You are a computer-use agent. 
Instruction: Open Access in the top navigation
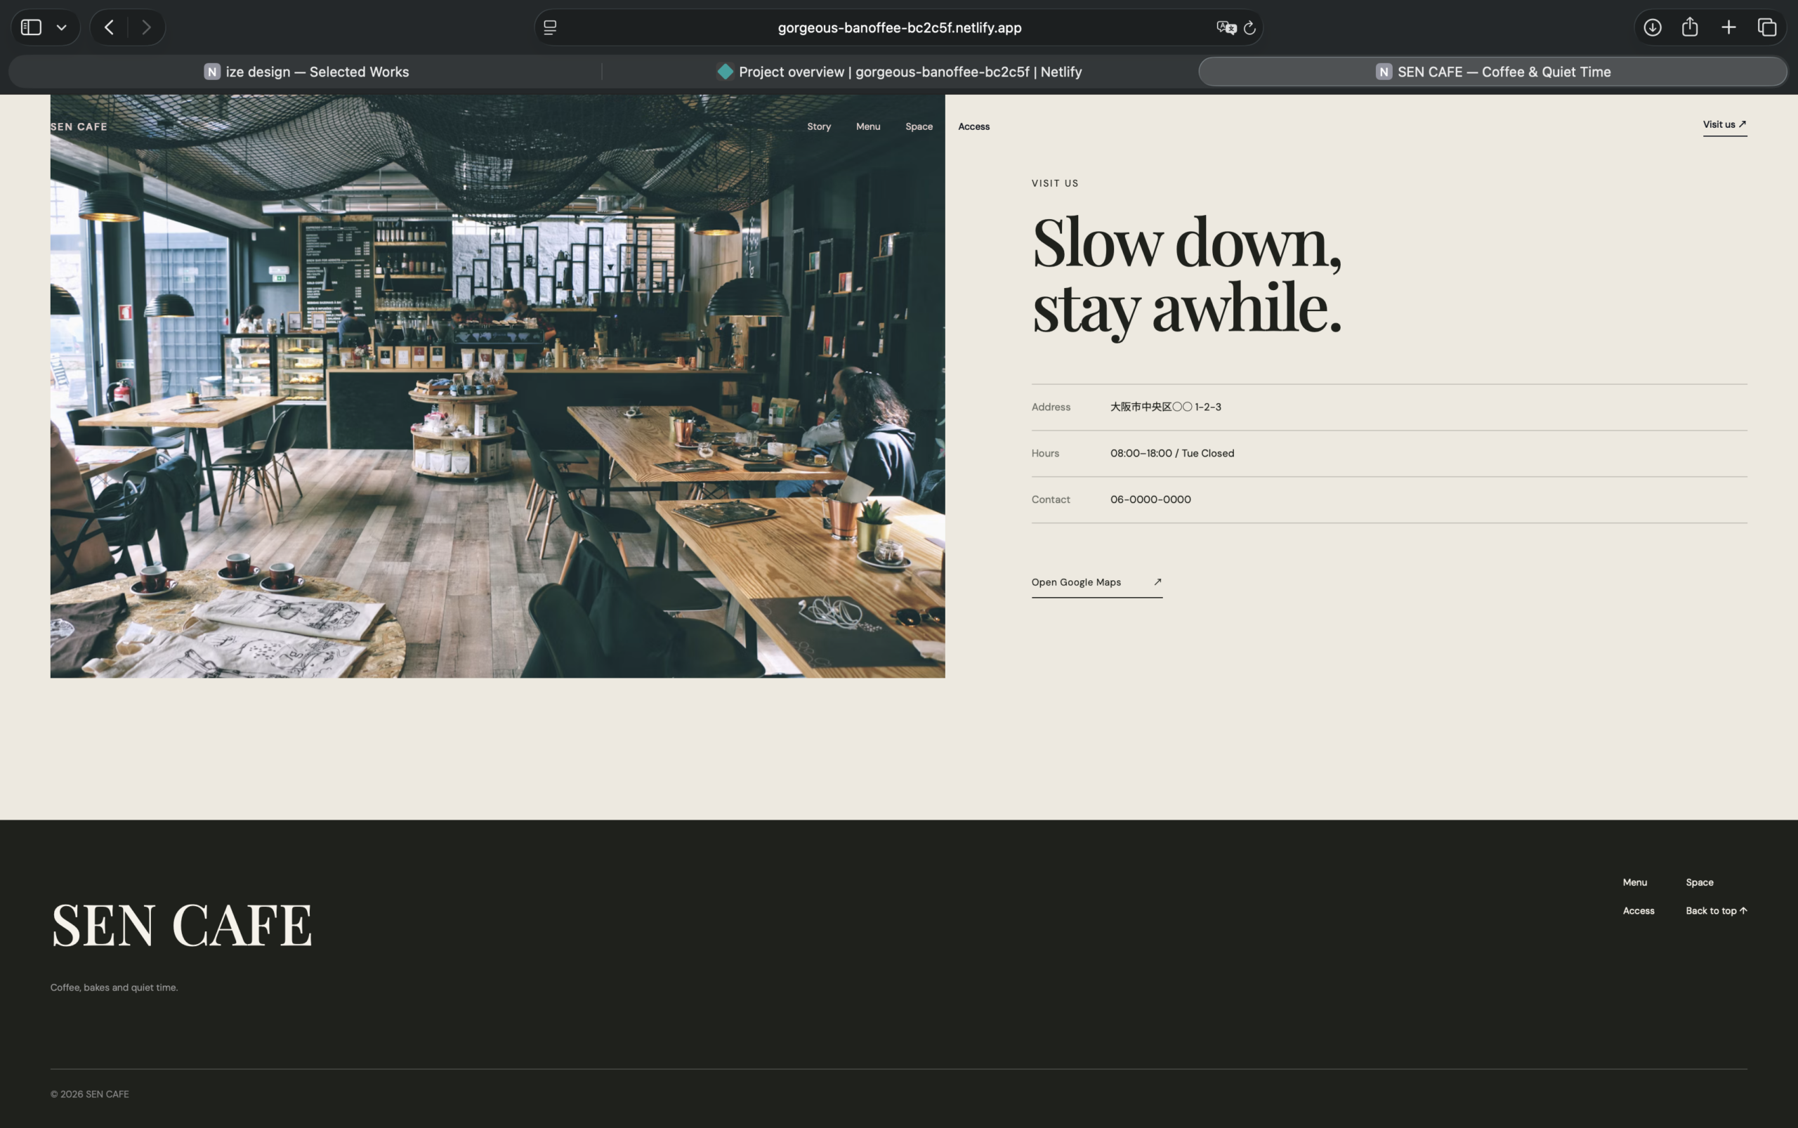[973, 127]
